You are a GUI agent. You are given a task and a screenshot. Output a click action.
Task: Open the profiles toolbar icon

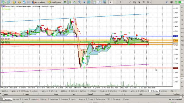tap(9, 2)
